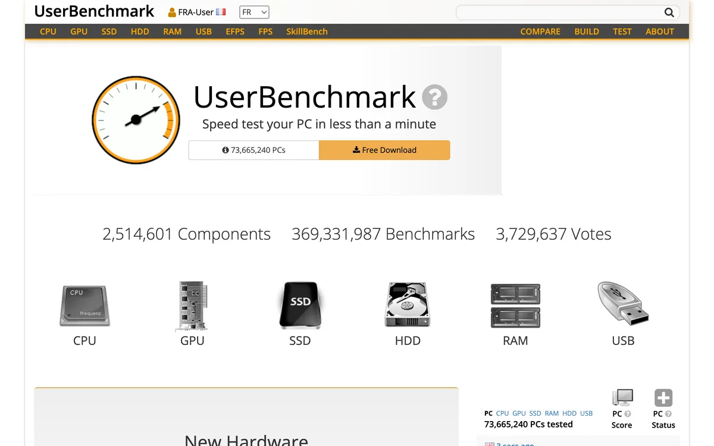
Task: Select the PC tab above PCs tested
Action: coord(488,413)
